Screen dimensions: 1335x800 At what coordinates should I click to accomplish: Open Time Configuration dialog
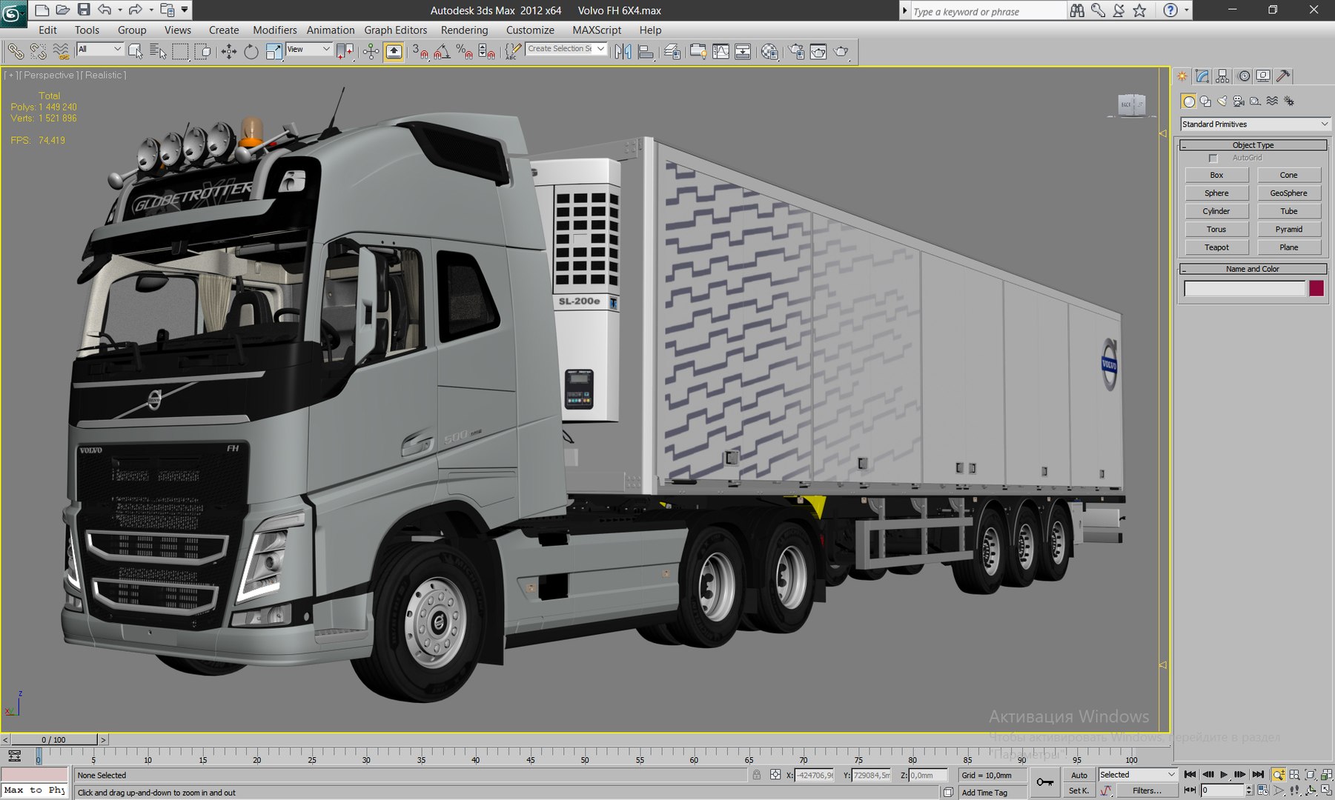point(1263,790)
